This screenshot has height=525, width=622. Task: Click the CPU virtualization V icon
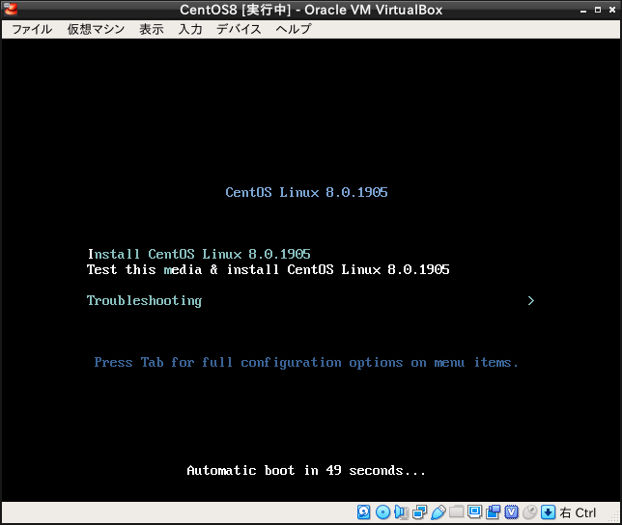[511, 512]
